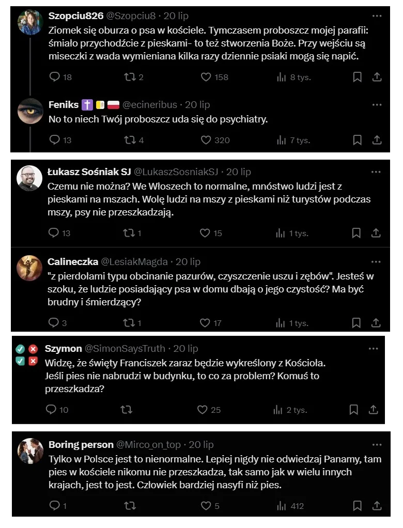Toggle like on Boring person's tweet
This screenshot has width=403, height=528.
[x=206, y=506]
